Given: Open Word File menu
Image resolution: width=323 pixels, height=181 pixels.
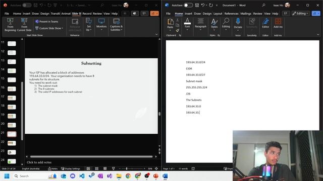Looking at the screenshot, I should 168,14.
